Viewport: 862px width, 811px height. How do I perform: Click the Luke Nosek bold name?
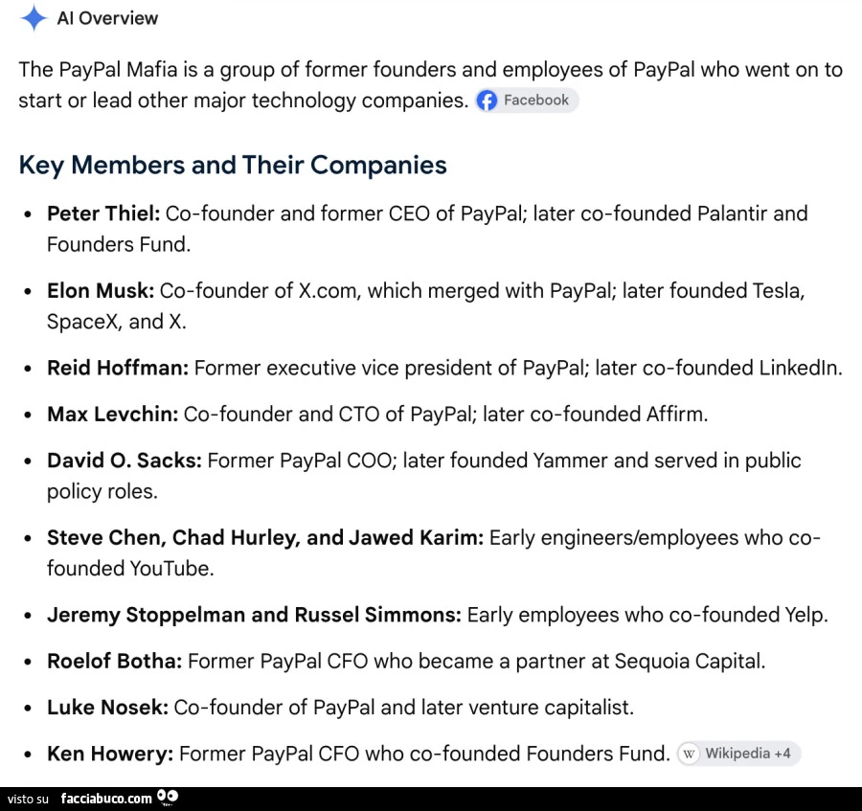pos(107,708)
